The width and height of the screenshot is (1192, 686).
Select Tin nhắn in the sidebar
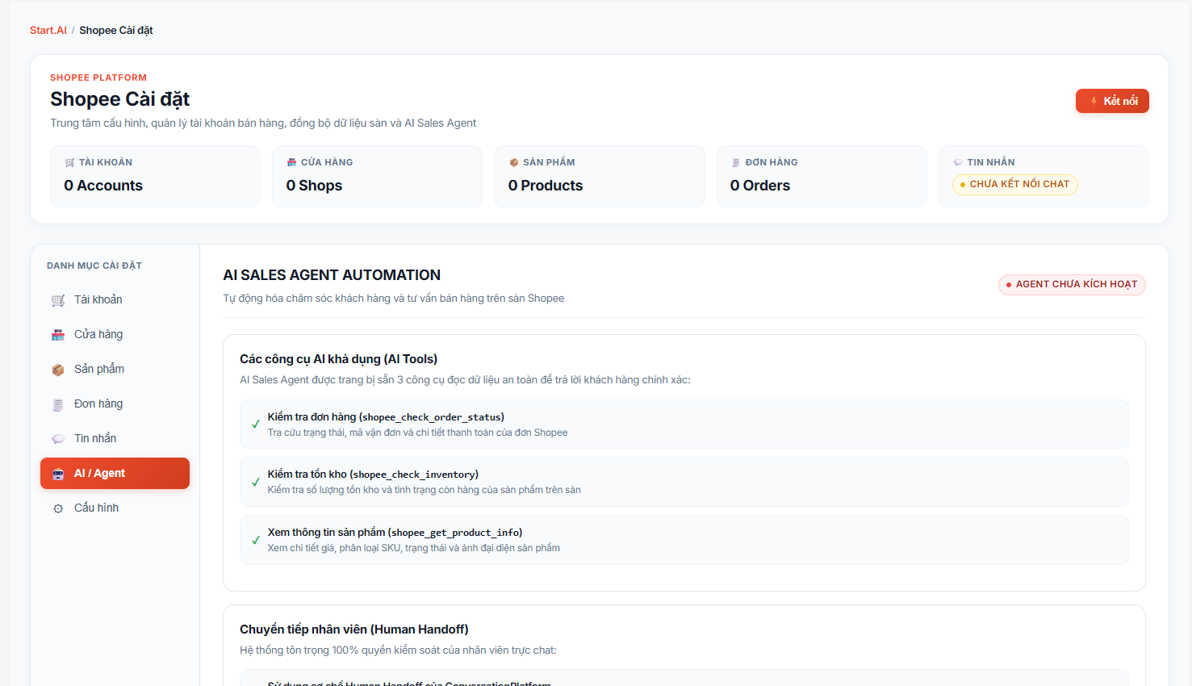pos(115,438)
